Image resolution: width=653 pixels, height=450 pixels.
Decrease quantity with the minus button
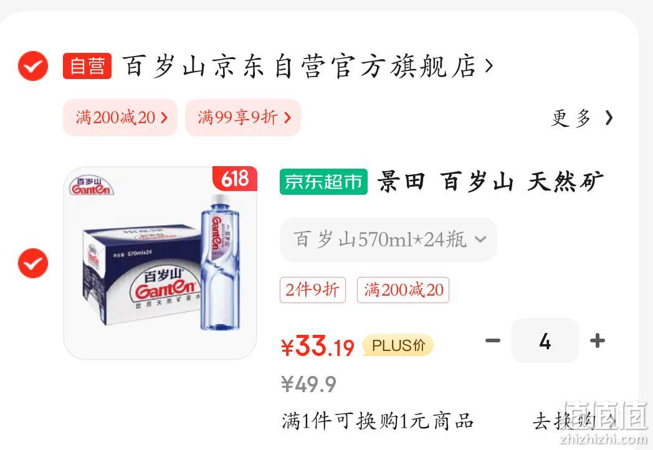(x=493, y=340)
